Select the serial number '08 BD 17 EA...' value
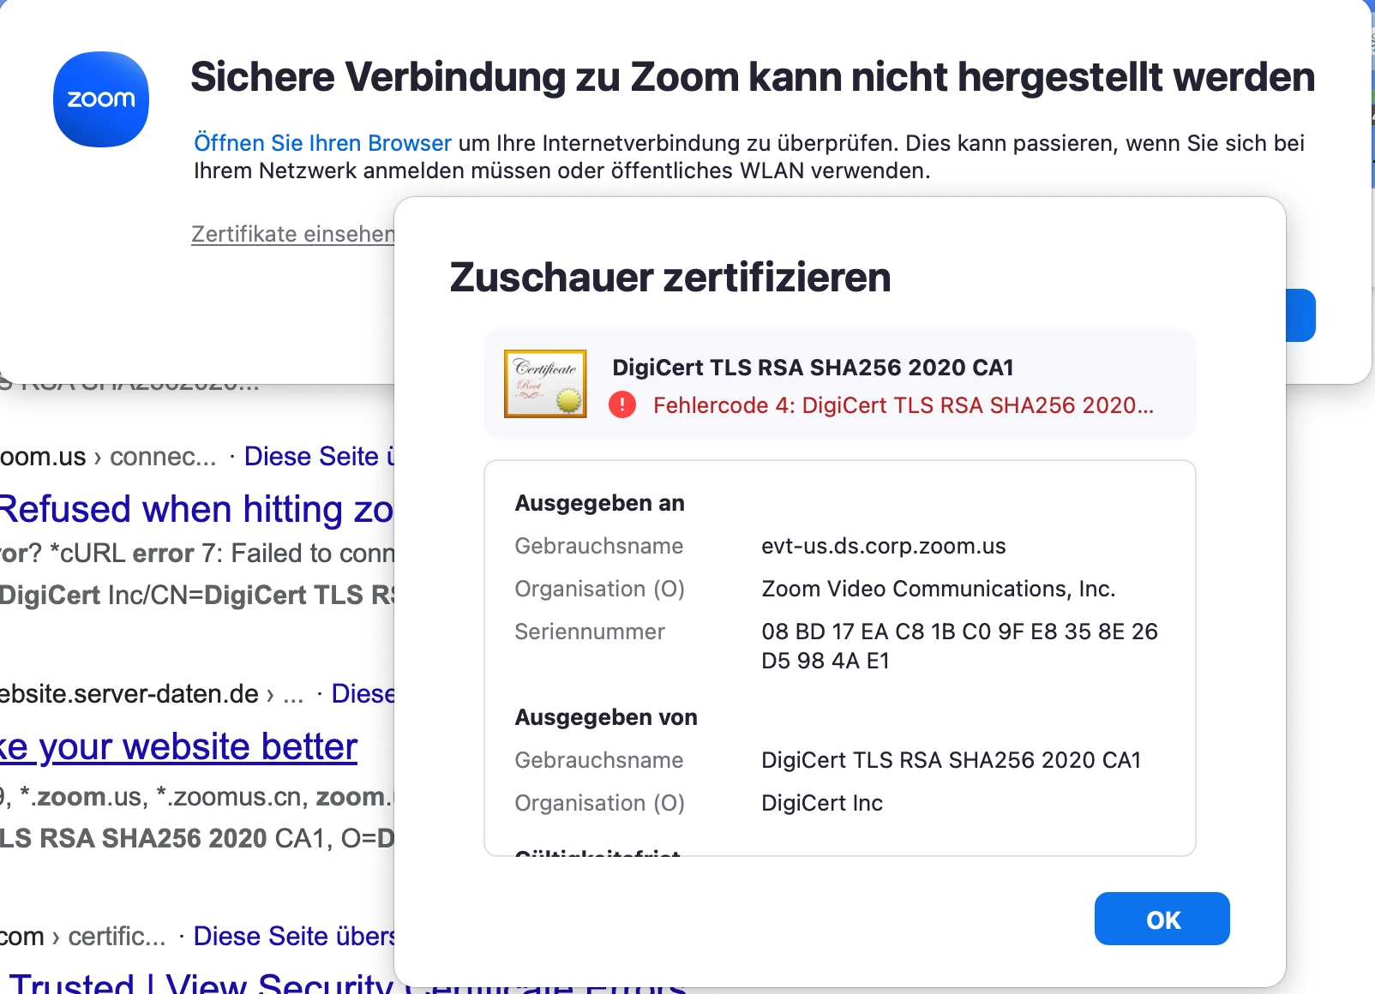Image resolution: width=1375 pixels, height=994 pixels. [959, 646]
